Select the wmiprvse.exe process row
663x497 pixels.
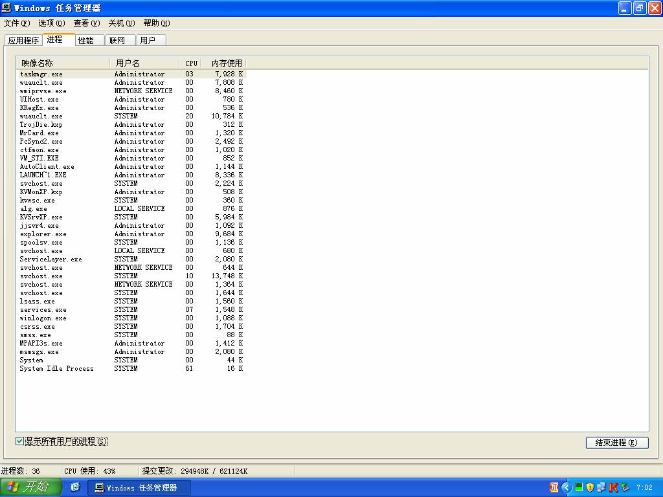(131, 91)
